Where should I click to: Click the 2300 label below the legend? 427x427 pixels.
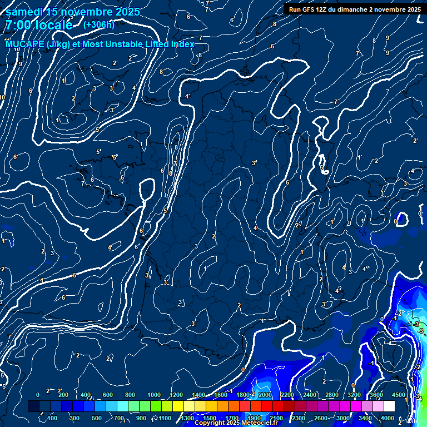pyautogui.click(x=299, y=418)
